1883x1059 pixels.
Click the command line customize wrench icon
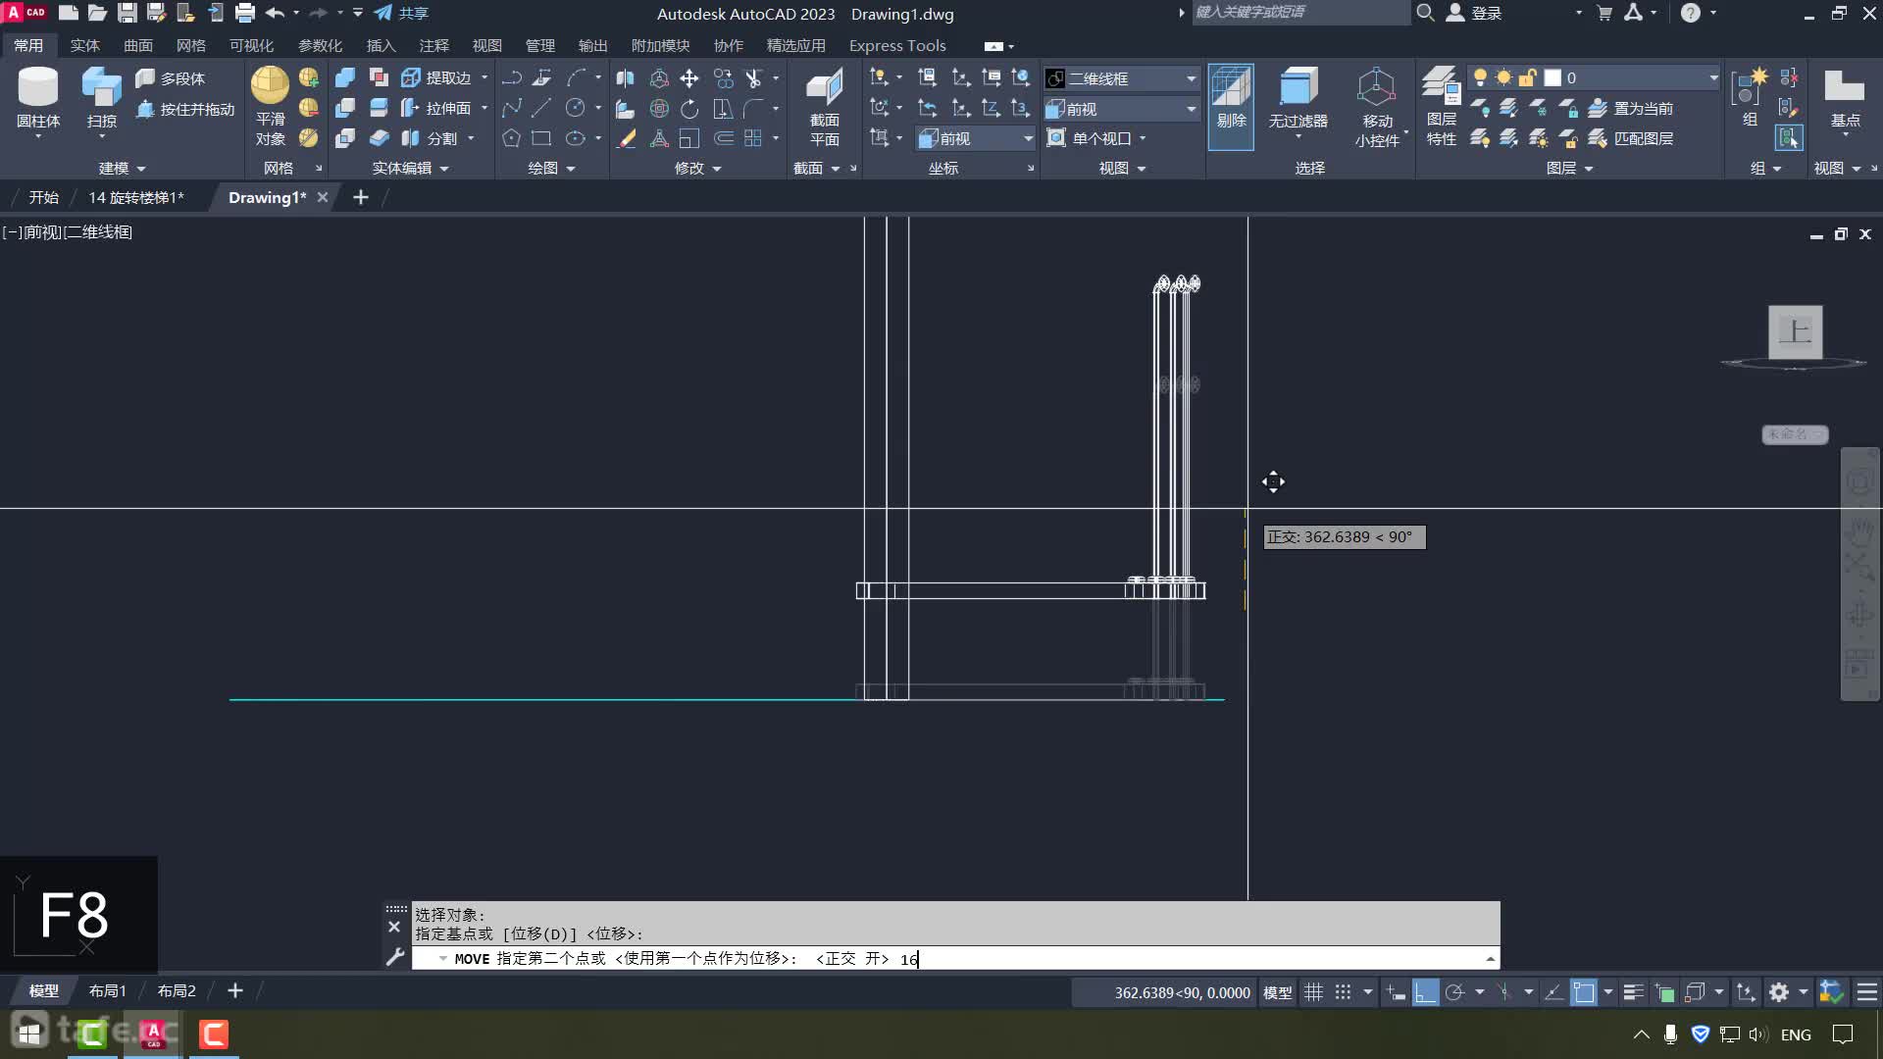point(394,957)
